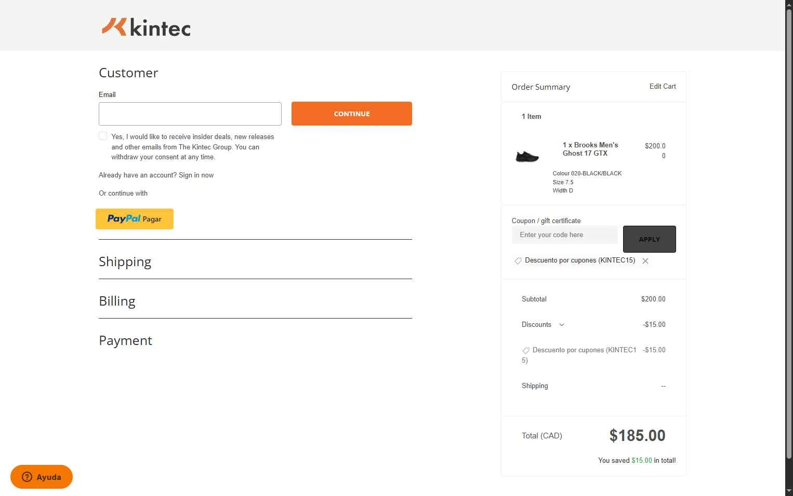
Task: Click the Subtotal $200.00 value
Action: (653, 299)
